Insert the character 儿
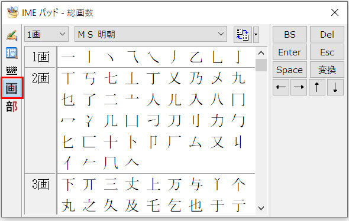The height and width of the screenshot is (221, 349). click(174, 100)
